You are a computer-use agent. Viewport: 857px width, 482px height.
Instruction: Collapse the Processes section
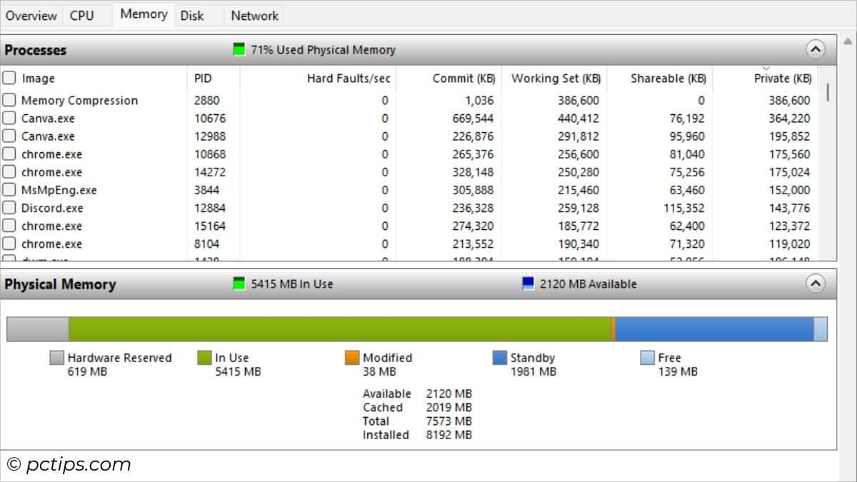point(816,49)
